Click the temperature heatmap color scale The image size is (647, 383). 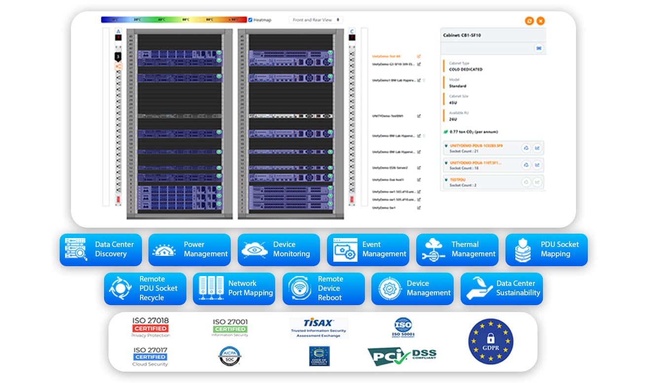click(x=174, y=20)
